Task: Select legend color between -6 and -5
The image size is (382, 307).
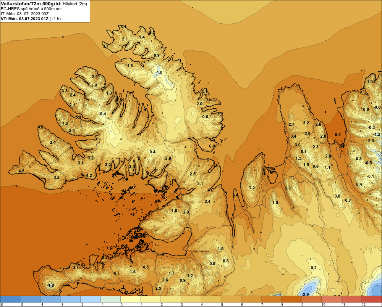Action: tap(10, 299)
